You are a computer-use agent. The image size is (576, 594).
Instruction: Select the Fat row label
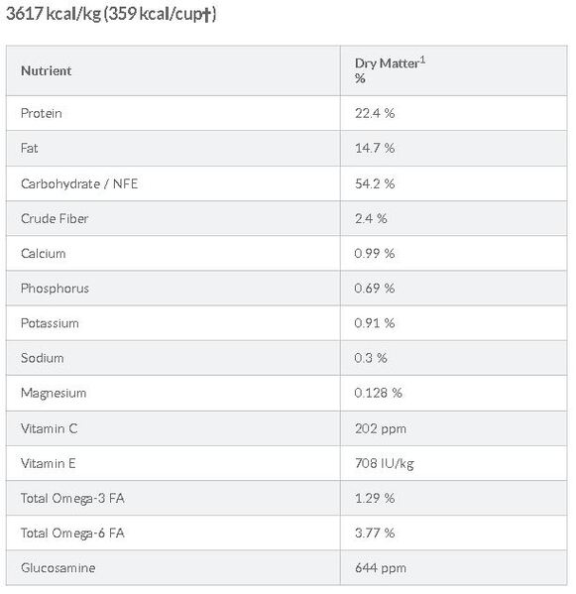[x=29, y=148]
